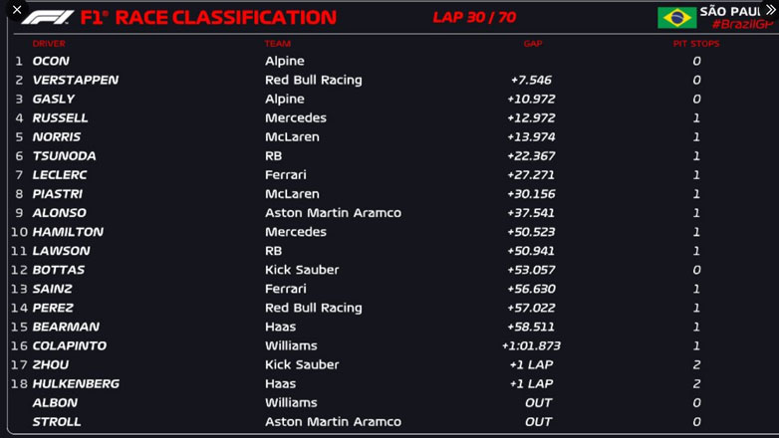
Task: Click Colapinto's +1:01.873 gap
Action: 531,346
